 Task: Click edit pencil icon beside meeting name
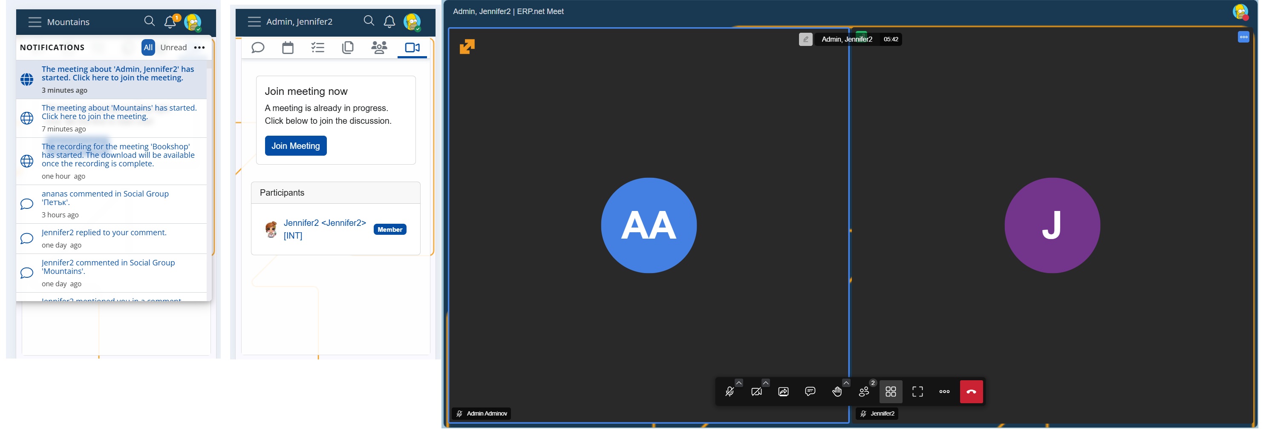(x=805, y=40)
